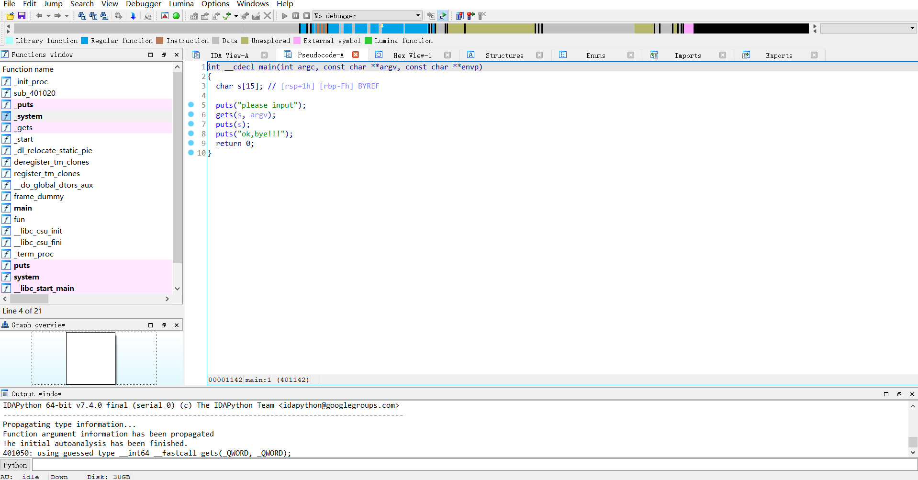Click the blue down arrow toolbar icon
The width and height of the screenshot is (918, 480).
click(x=133, y=16)
